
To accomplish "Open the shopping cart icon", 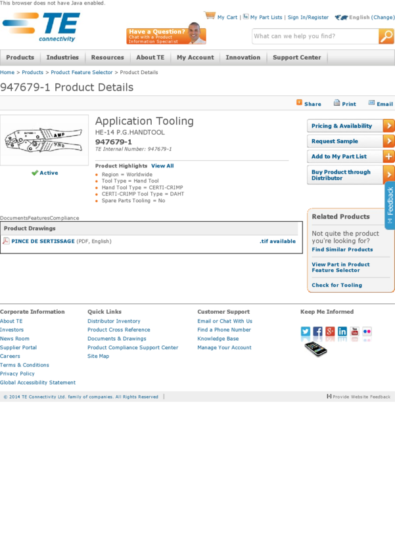I will 210,16.
